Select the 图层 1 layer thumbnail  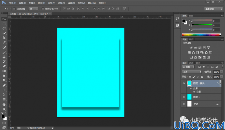pos(189,97)
